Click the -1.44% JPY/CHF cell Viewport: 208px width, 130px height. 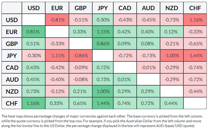tap(195, 56)
